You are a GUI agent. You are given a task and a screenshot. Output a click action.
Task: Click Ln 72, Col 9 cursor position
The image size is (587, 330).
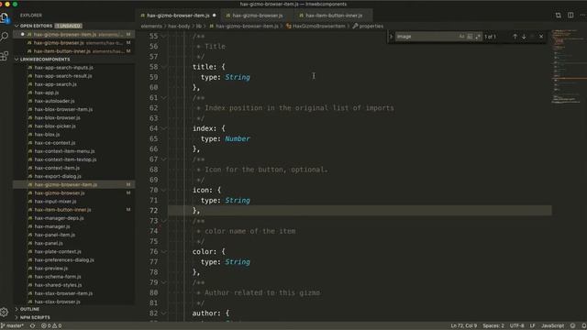(464, 326)
